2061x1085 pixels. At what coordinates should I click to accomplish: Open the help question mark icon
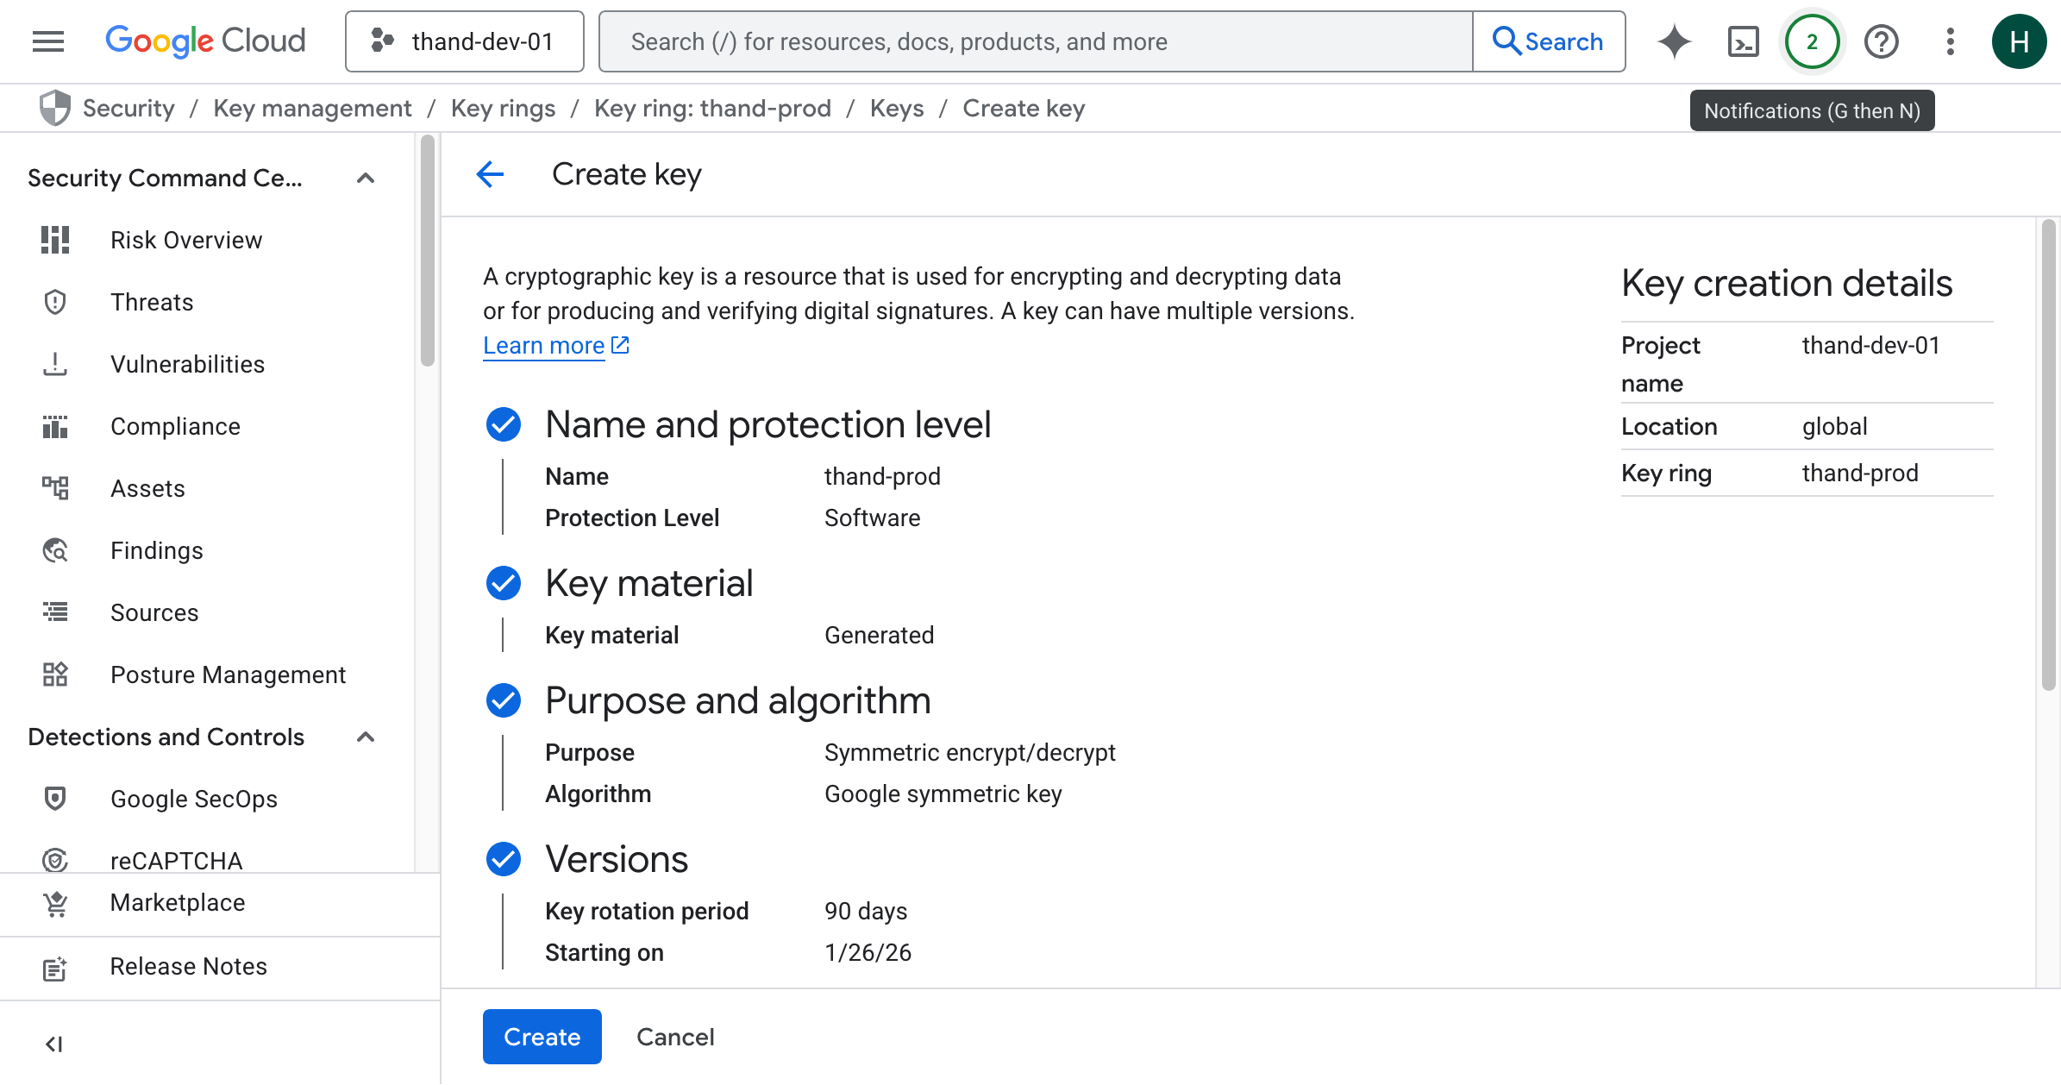1881,41
